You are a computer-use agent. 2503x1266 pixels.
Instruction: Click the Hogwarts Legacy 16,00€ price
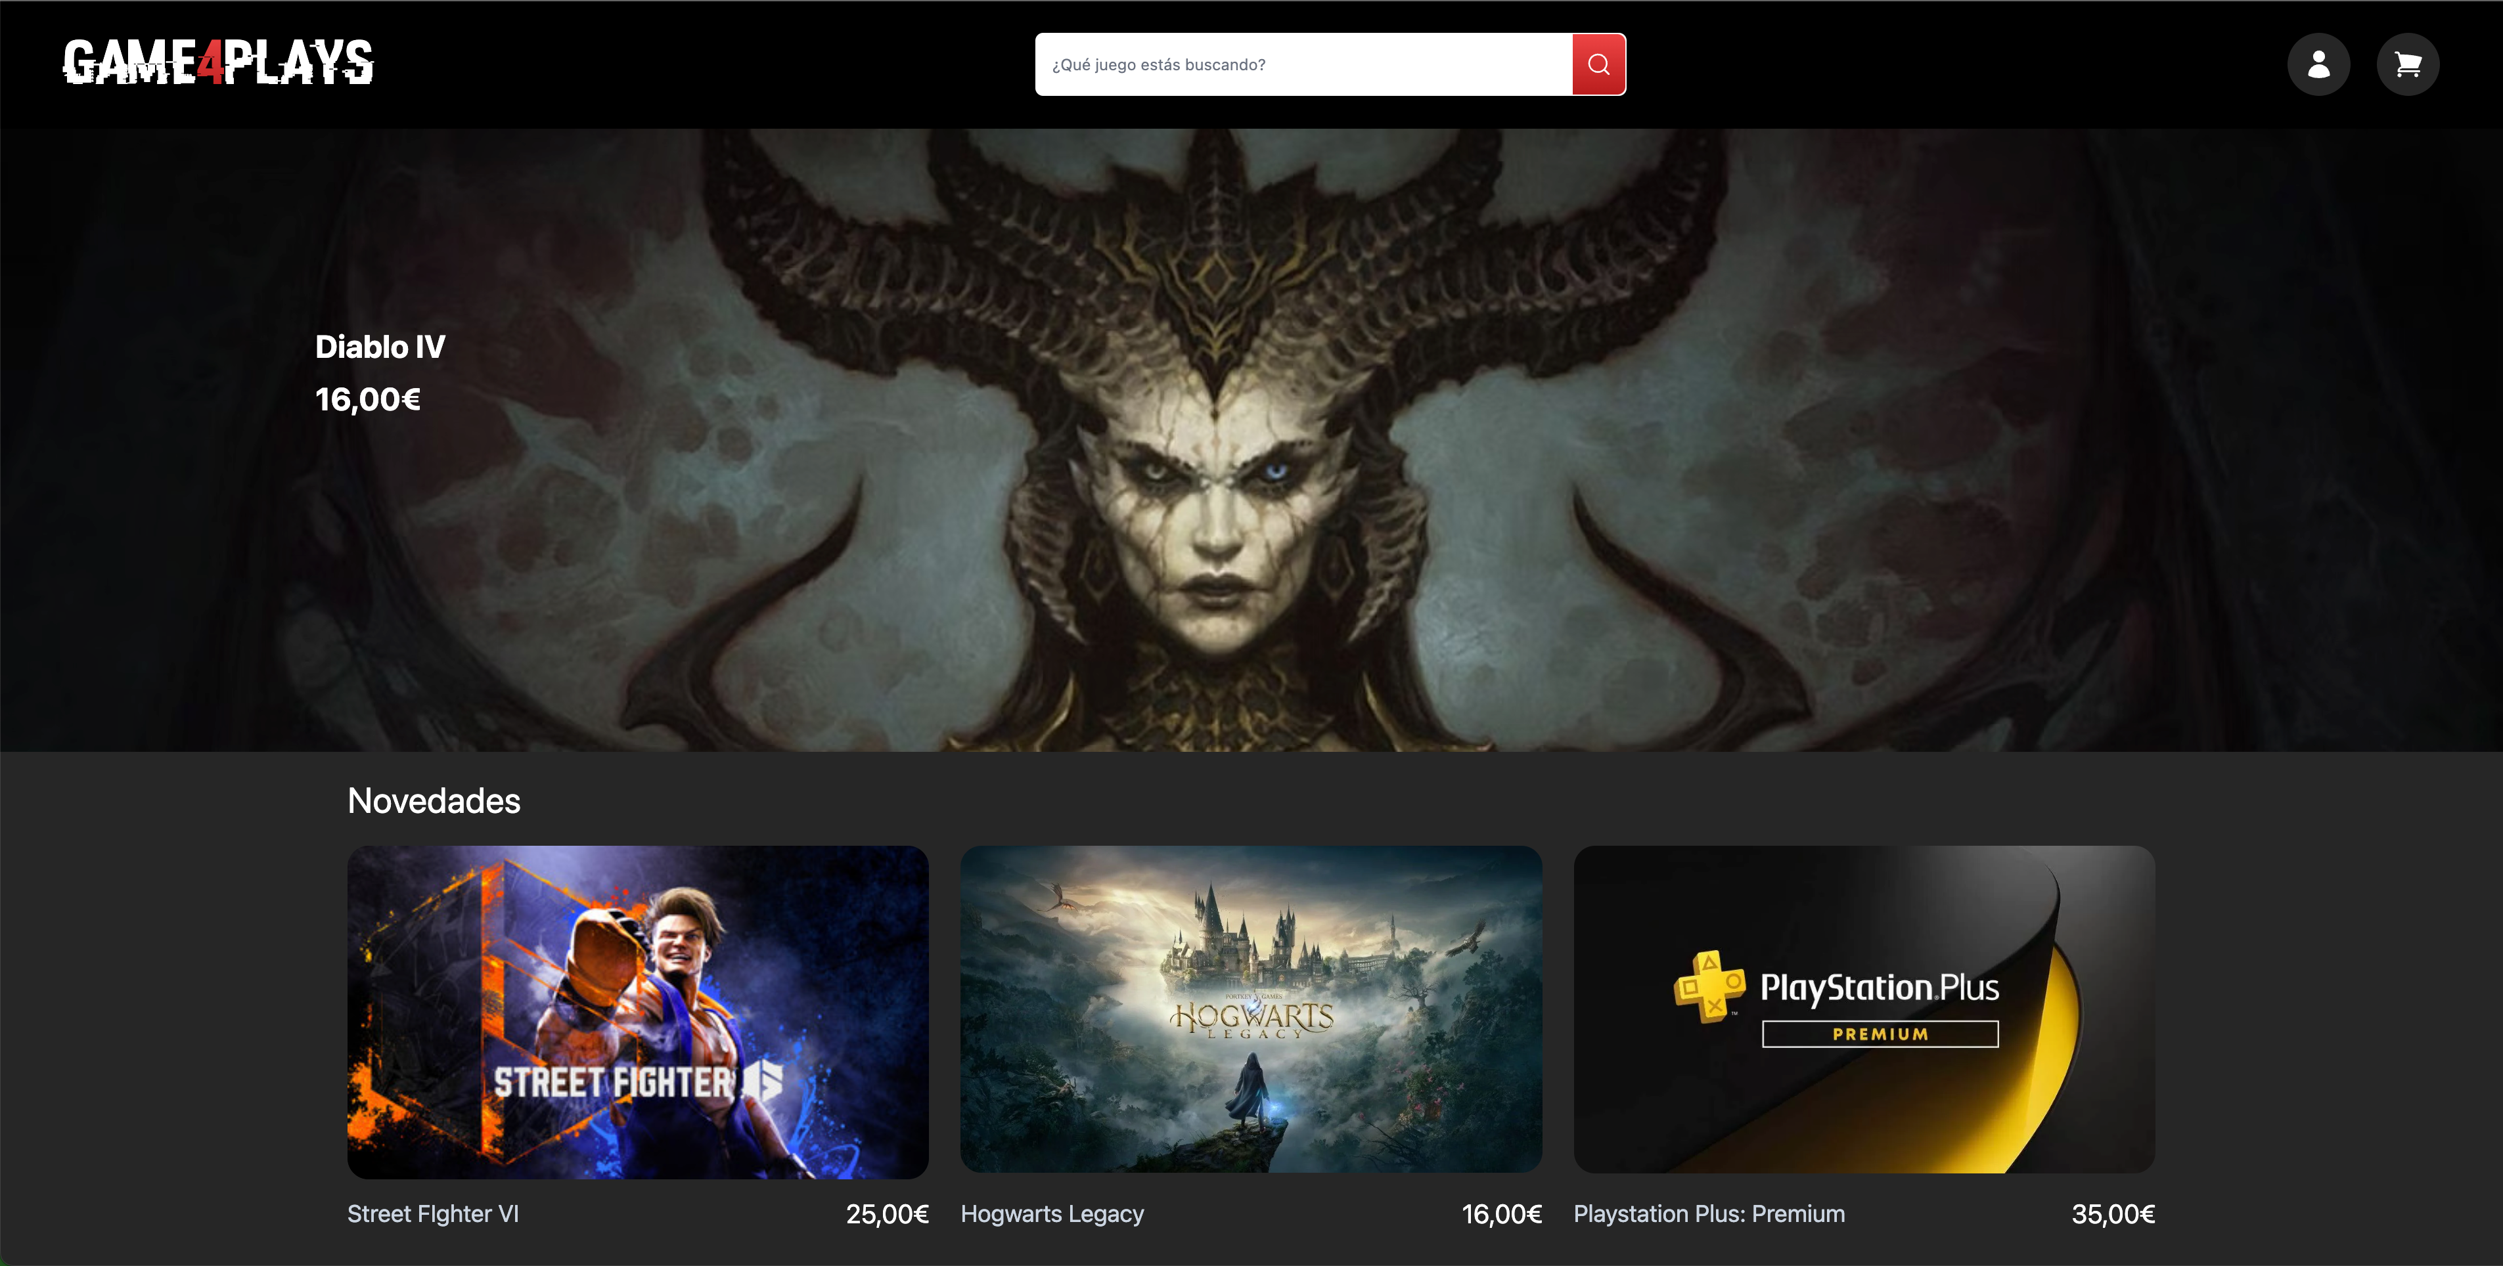pyautogui.click(x=1501, y=1213)
